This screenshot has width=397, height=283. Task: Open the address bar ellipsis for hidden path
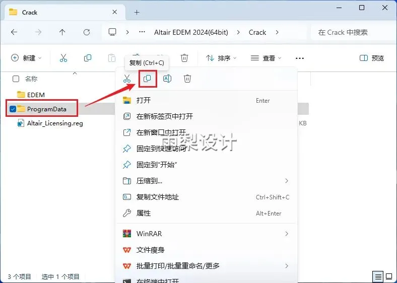click(x=142, y=32)
